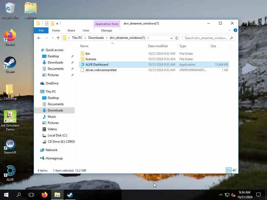The width and height of the screenshot is (267, 200).
Task: Open Videos under This PC
Action: click(x=52, y=129)
